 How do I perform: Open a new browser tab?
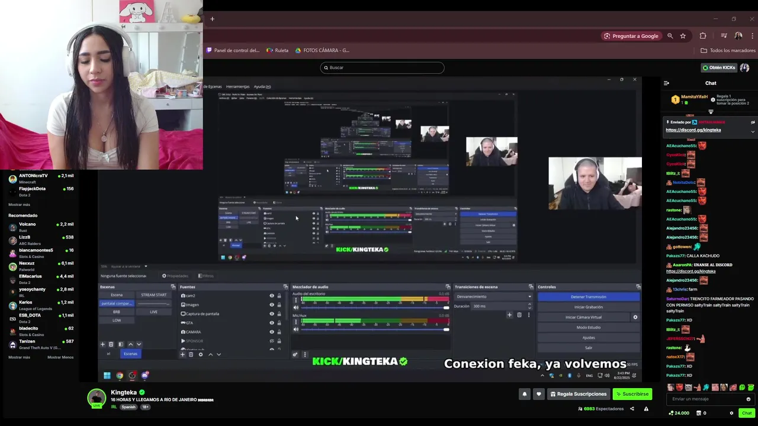click(x=212, y=19)
